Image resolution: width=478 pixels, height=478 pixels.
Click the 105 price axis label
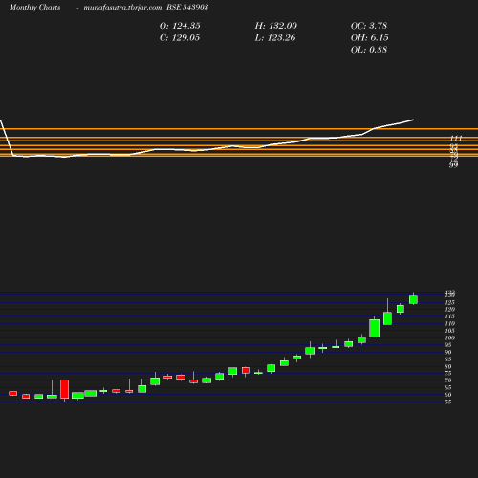[449, 331]
